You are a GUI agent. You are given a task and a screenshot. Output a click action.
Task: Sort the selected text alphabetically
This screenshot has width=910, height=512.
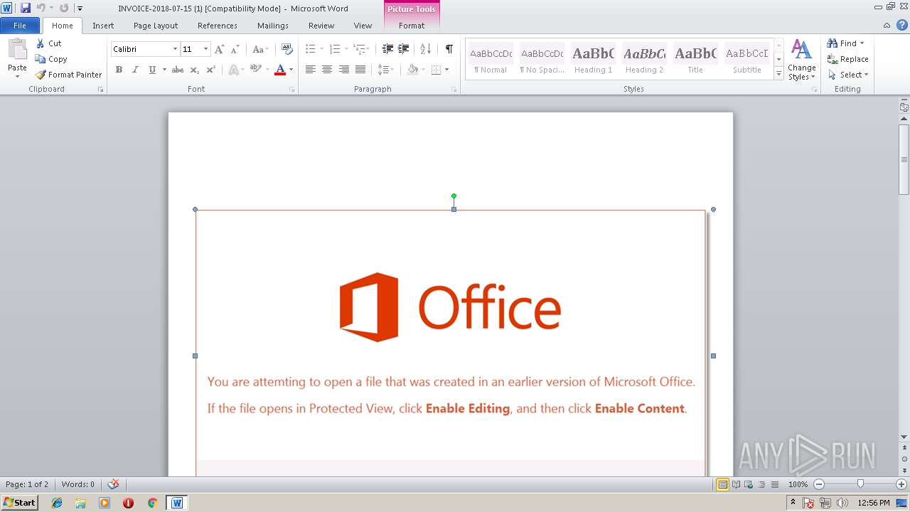coord(426,49)
